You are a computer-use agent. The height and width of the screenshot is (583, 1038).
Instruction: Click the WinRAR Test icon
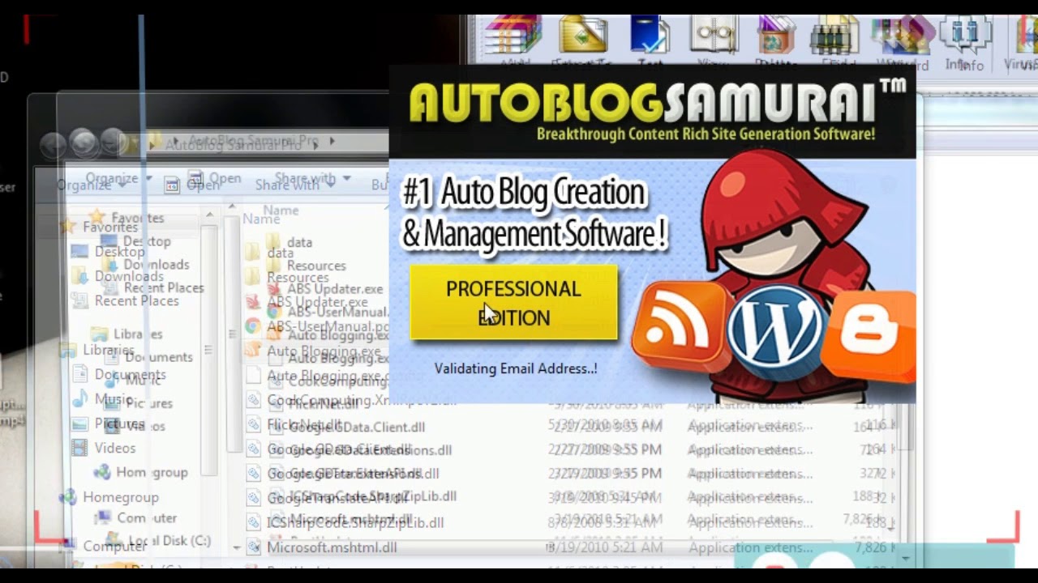click(x=650, y=34)
